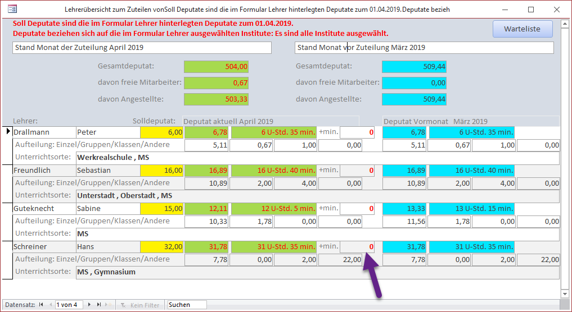The width and height of the screenshot is (572, 312).
Task: Click the new blank record icon
Action: (x=108, y=305)
